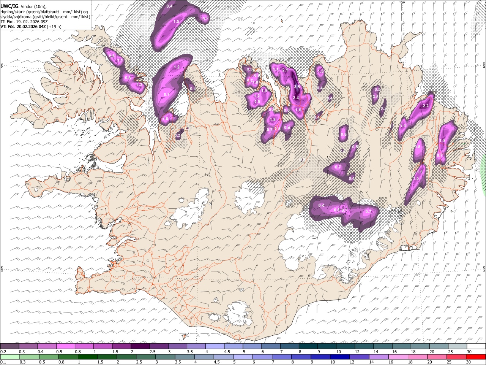Click the 1.8 precipitation value on the map
Screen dimensions: 486x365
[272, 120]
